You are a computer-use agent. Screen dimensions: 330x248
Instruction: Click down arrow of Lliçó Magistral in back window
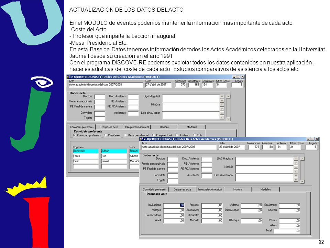(222, 101)
